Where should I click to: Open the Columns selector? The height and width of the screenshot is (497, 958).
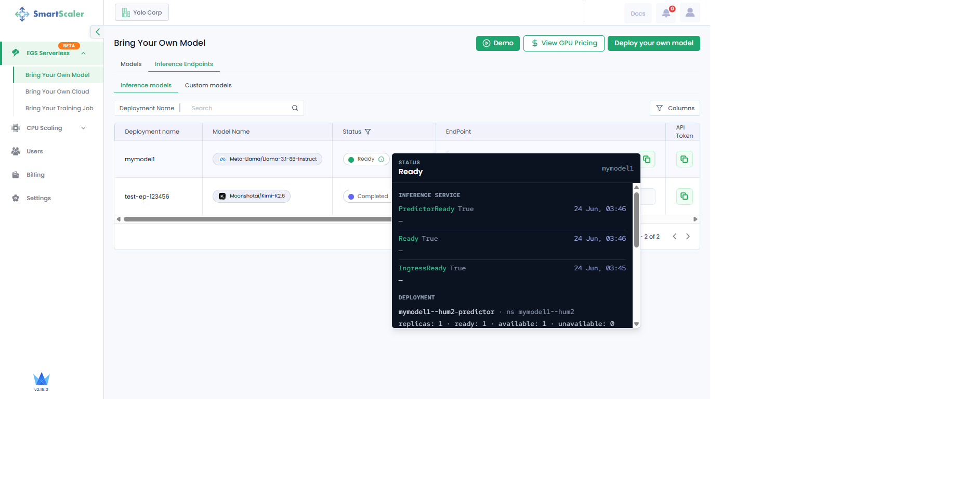tap(675, 108)
